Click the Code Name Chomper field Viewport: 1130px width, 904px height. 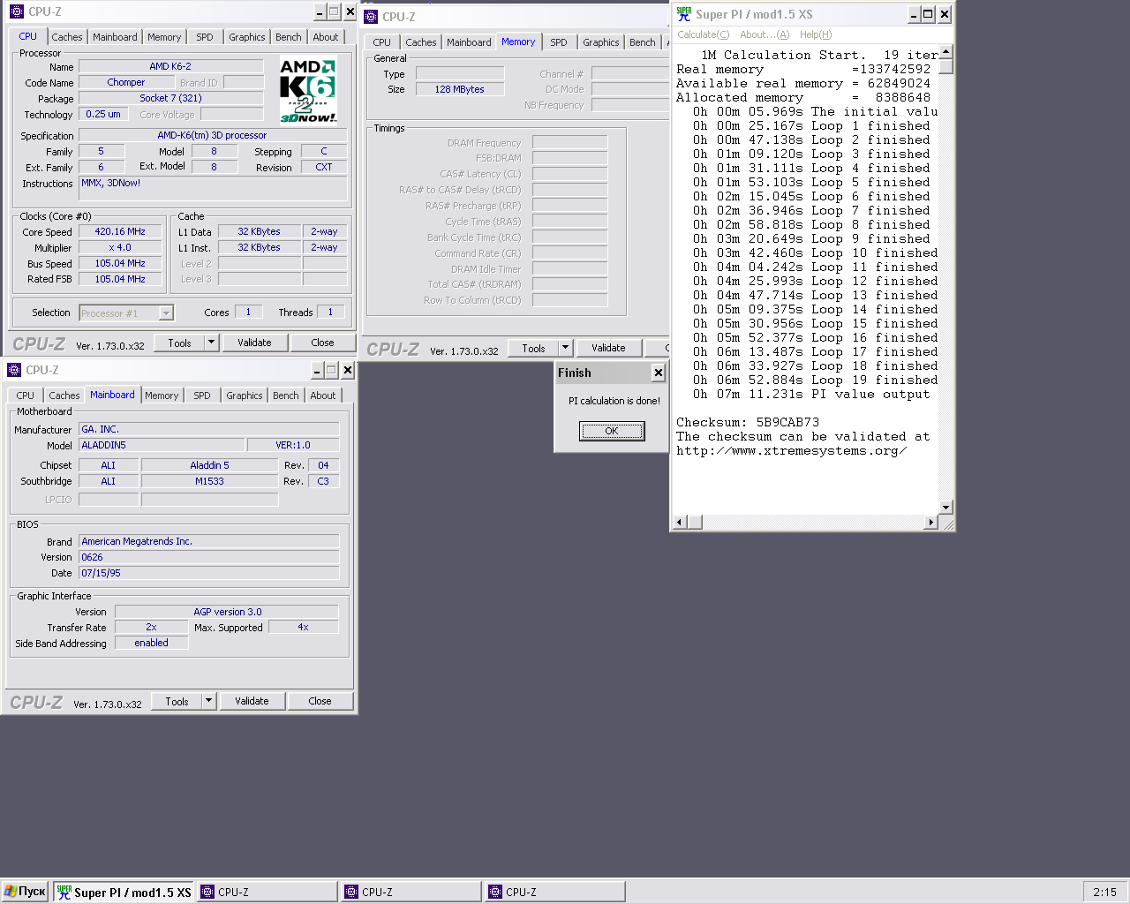click(x=126, y=82)
